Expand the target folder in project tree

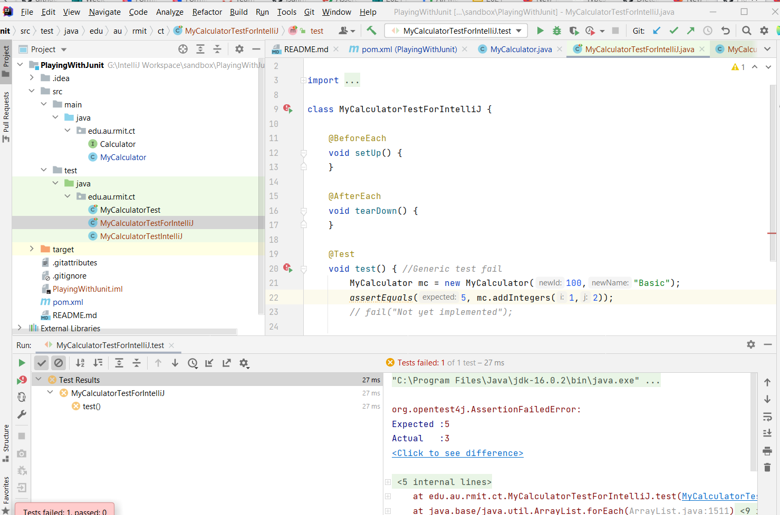click(x=32, y=249)
